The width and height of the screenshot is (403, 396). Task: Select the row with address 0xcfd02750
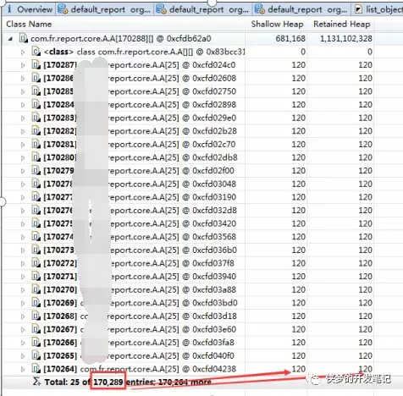pyautogui.click(x=188, y=91)
